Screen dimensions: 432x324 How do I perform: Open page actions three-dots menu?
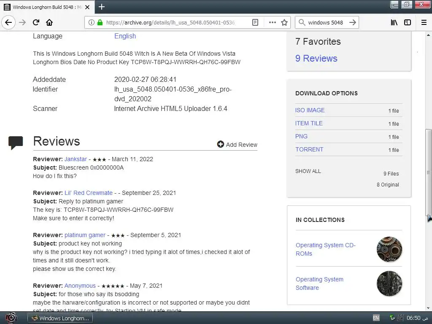pos(272,22)
